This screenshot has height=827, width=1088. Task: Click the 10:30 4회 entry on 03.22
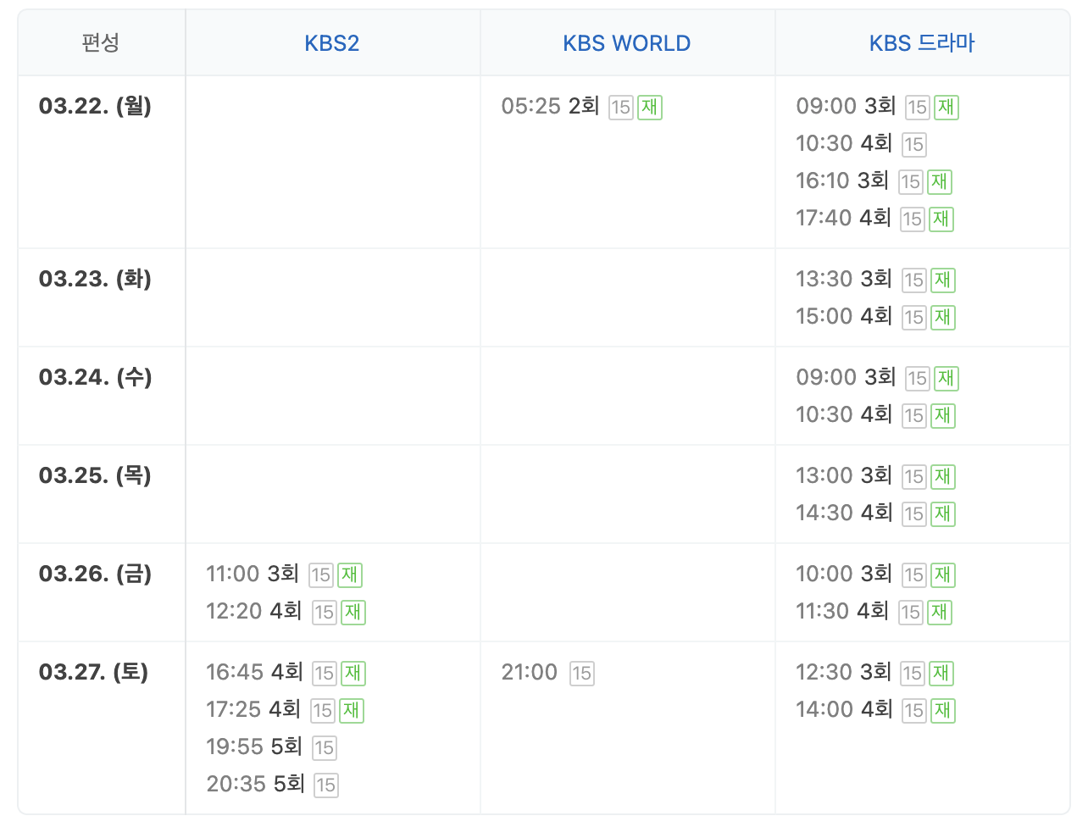(844, 143)
